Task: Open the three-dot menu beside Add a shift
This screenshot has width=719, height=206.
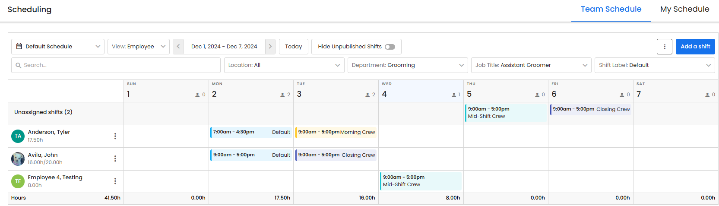Action: coord(664,47)
